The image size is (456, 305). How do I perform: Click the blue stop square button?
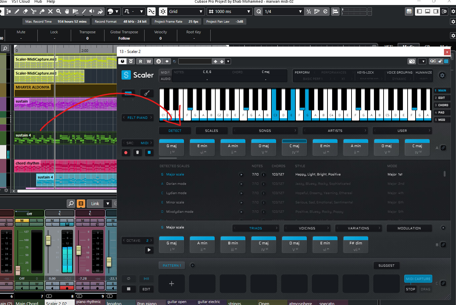point(149,152)
